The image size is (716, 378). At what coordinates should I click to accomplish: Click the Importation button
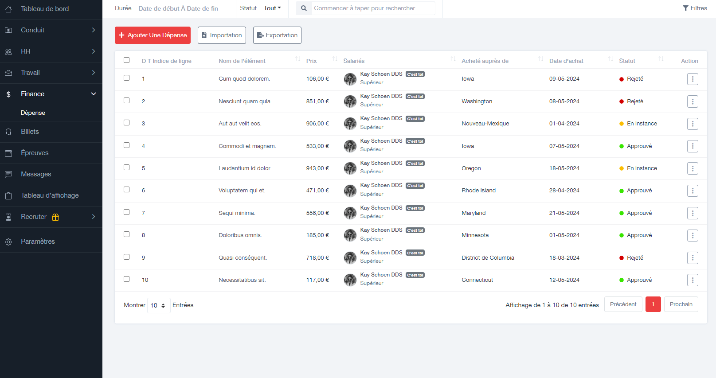222,35
